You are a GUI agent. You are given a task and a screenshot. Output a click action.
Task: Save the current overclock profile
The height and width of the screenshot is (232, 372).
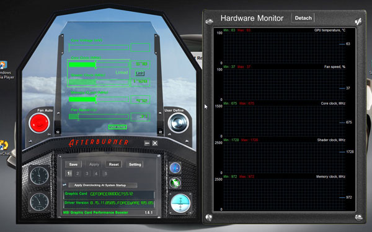[x=73, y=165]
